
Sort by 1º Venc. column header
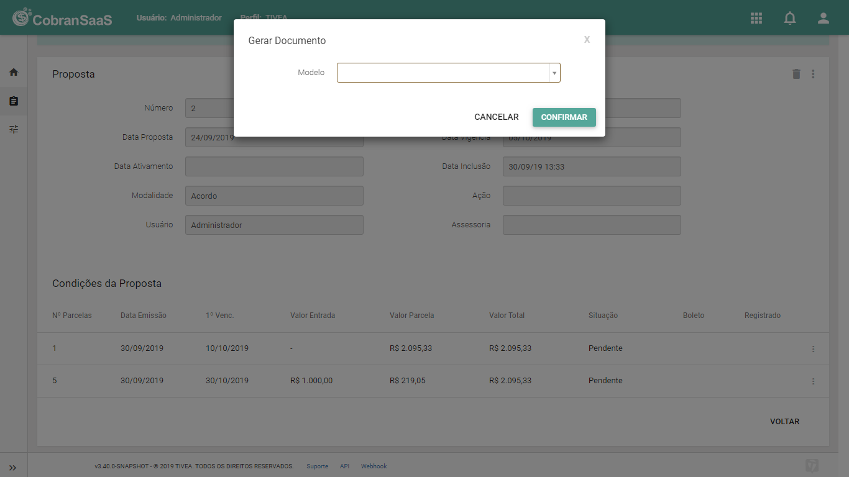pos(219,316)
